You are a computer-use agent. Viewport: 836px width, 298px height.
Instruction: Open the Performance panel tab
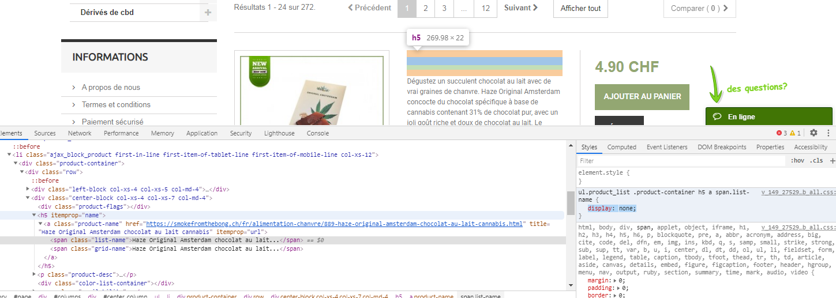[x=121, y=133]
